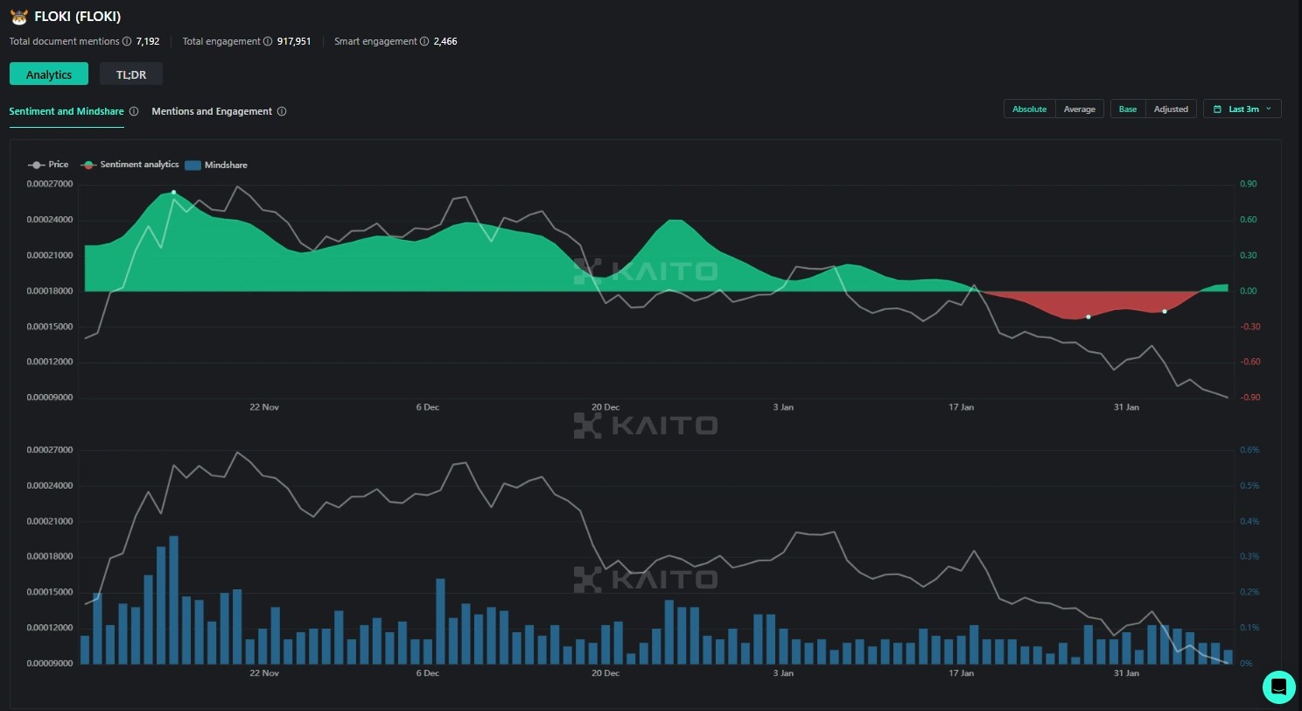The width and height of the screenshot is (1302, 711).
Task: Select the Adjusted data option
Action: (x=1170, y=109)
